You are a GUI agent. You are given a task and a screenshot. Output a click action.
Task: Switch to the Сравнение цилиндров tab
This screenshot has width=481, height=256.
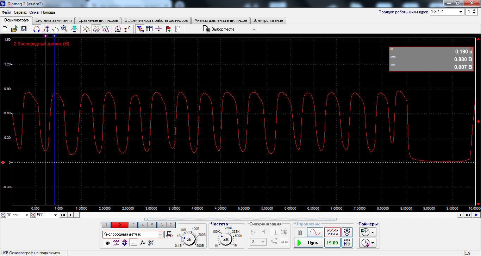tap(98, 20)
